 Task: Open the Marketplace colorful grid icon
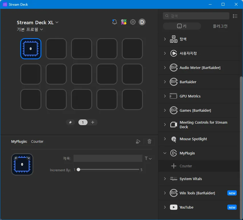(x=123, y=22)
